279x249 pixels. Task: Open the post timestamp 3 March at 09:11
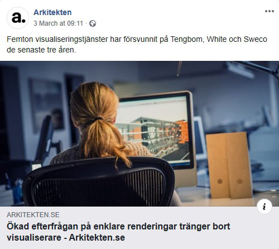58,23
